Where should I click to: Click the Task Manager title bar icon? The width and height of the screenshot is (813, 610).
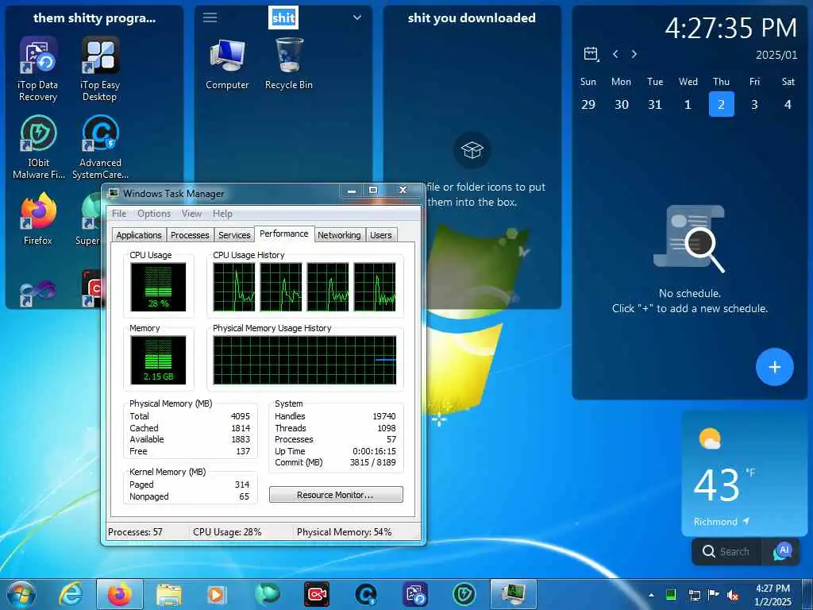click(113, 194)
